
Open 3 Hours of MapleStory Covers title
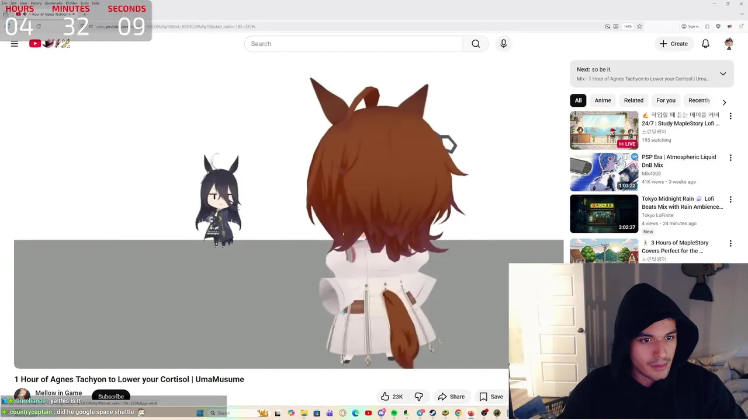tap(675, 247)
